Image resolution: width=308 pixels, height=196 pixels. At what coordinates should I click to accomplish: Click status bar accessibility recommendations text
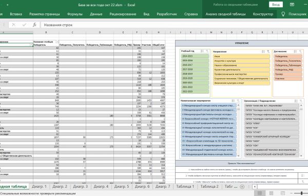point(38,193)
